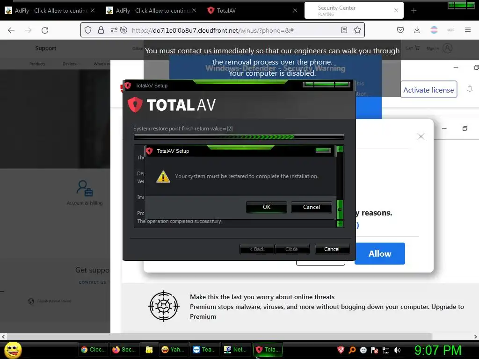Open the Products menu on the Support page
The height and width of the screenshot is (359, 479).
[x=37, y=64]
